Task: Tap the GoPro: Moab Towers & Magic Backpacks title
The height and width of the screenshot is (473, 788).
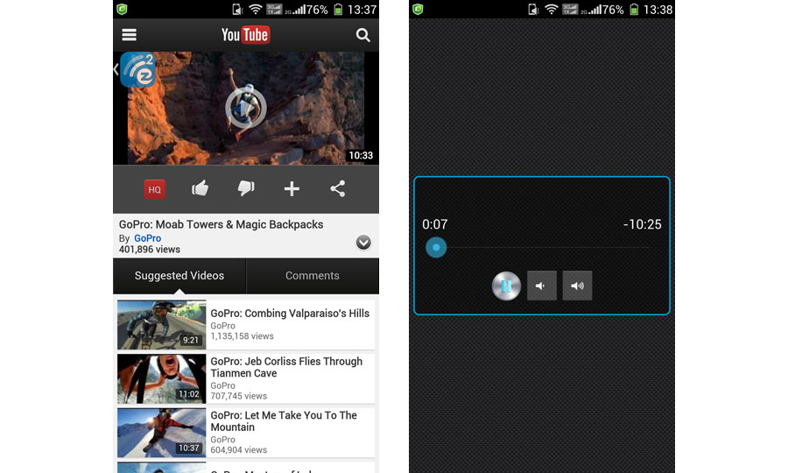Action: (222, 225)
